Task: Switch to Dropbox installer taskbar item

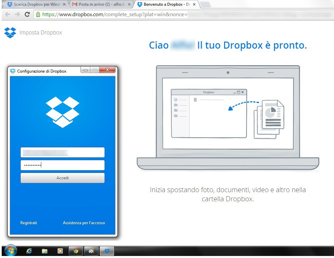Action: (107, 251)
